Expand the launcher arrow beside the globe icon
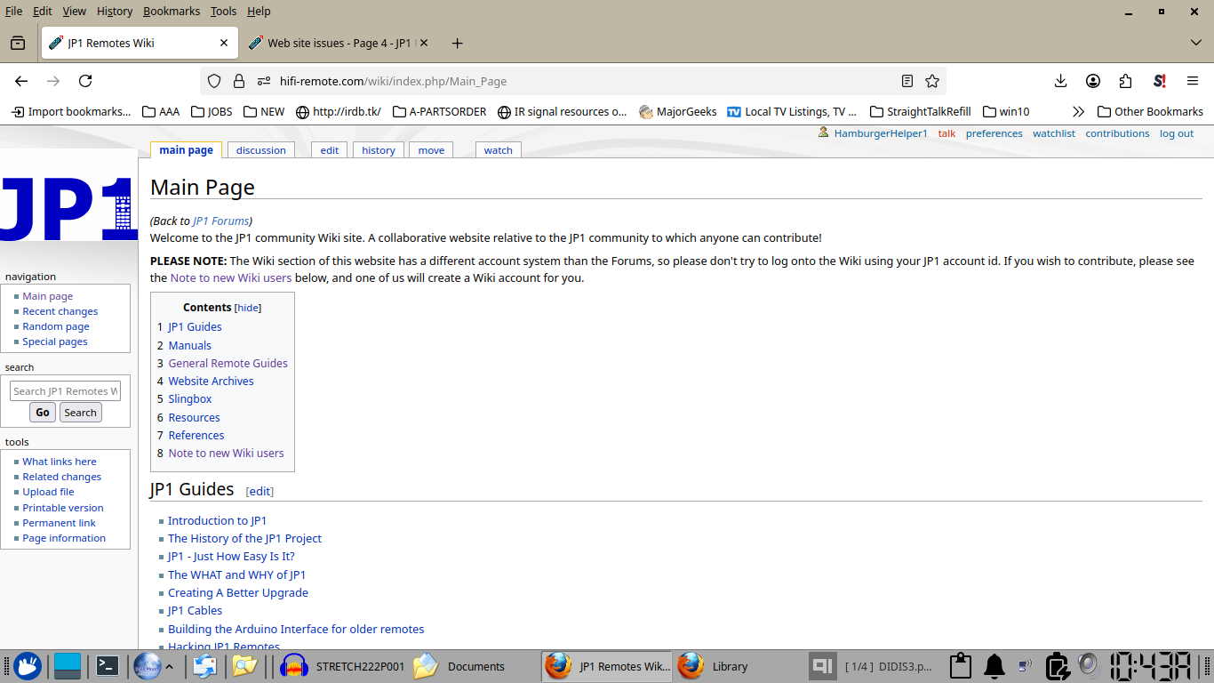1214x683 pixels. [172, 666]
